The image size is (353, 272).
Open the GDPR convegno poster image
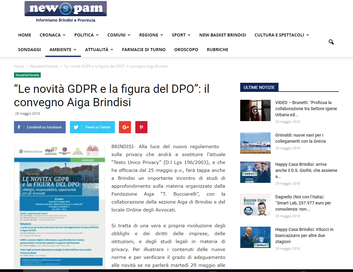tap(60, 205)
